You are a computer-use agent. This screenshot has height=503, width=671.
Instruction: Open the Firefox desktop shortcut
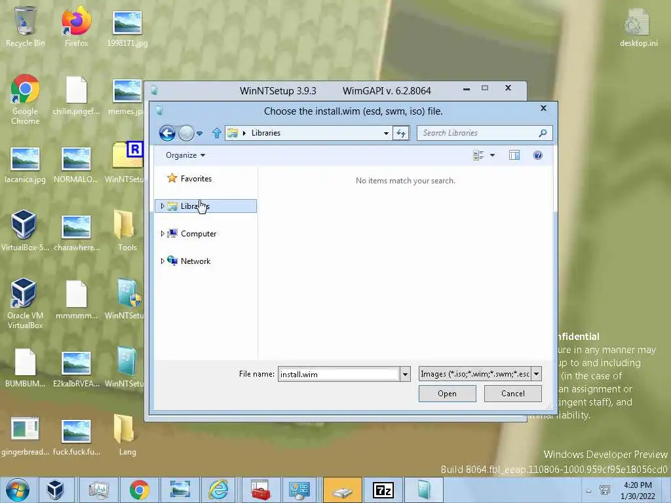(76, 26)
